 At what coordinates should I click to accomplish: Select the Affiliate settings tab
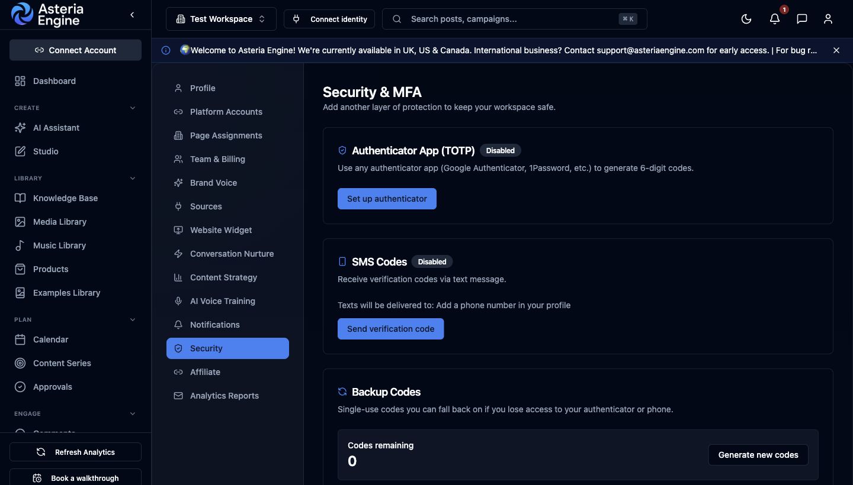coord(227,372)
